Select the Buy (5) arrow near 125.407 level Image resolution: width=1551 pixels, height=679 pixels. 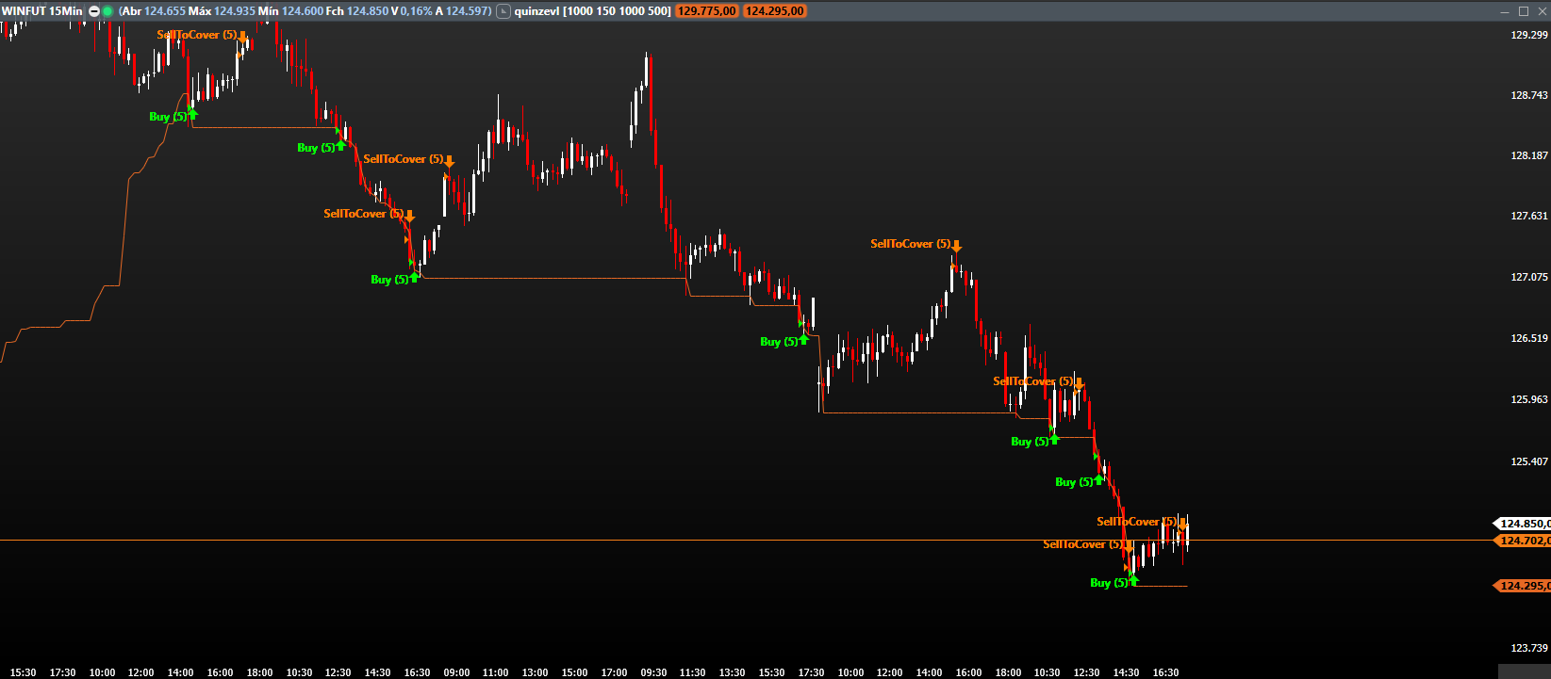1098,479
